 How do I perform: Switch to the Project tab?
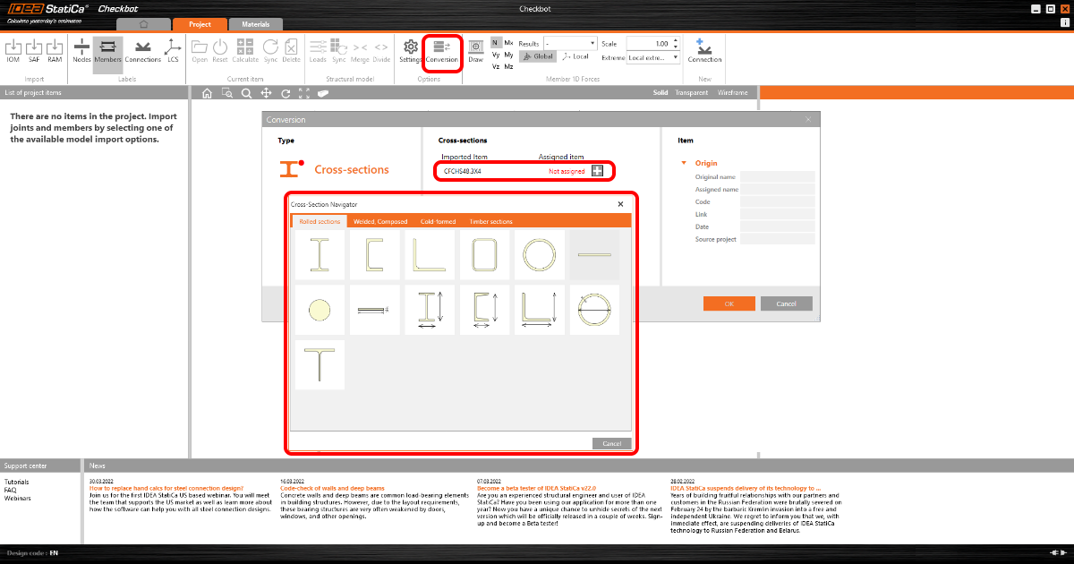(x=200, y=24)
